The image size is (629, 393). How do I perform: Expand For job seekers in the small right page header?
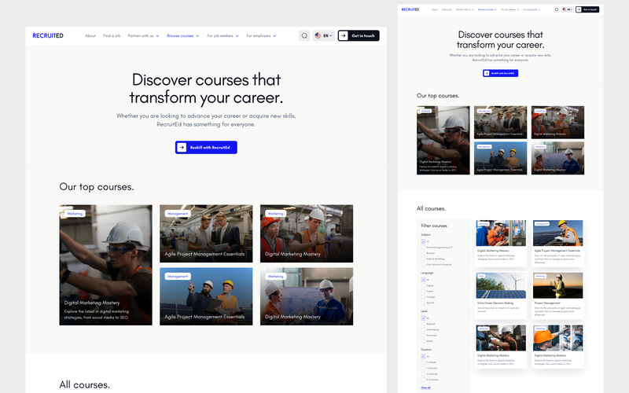(x=509, y=9)
